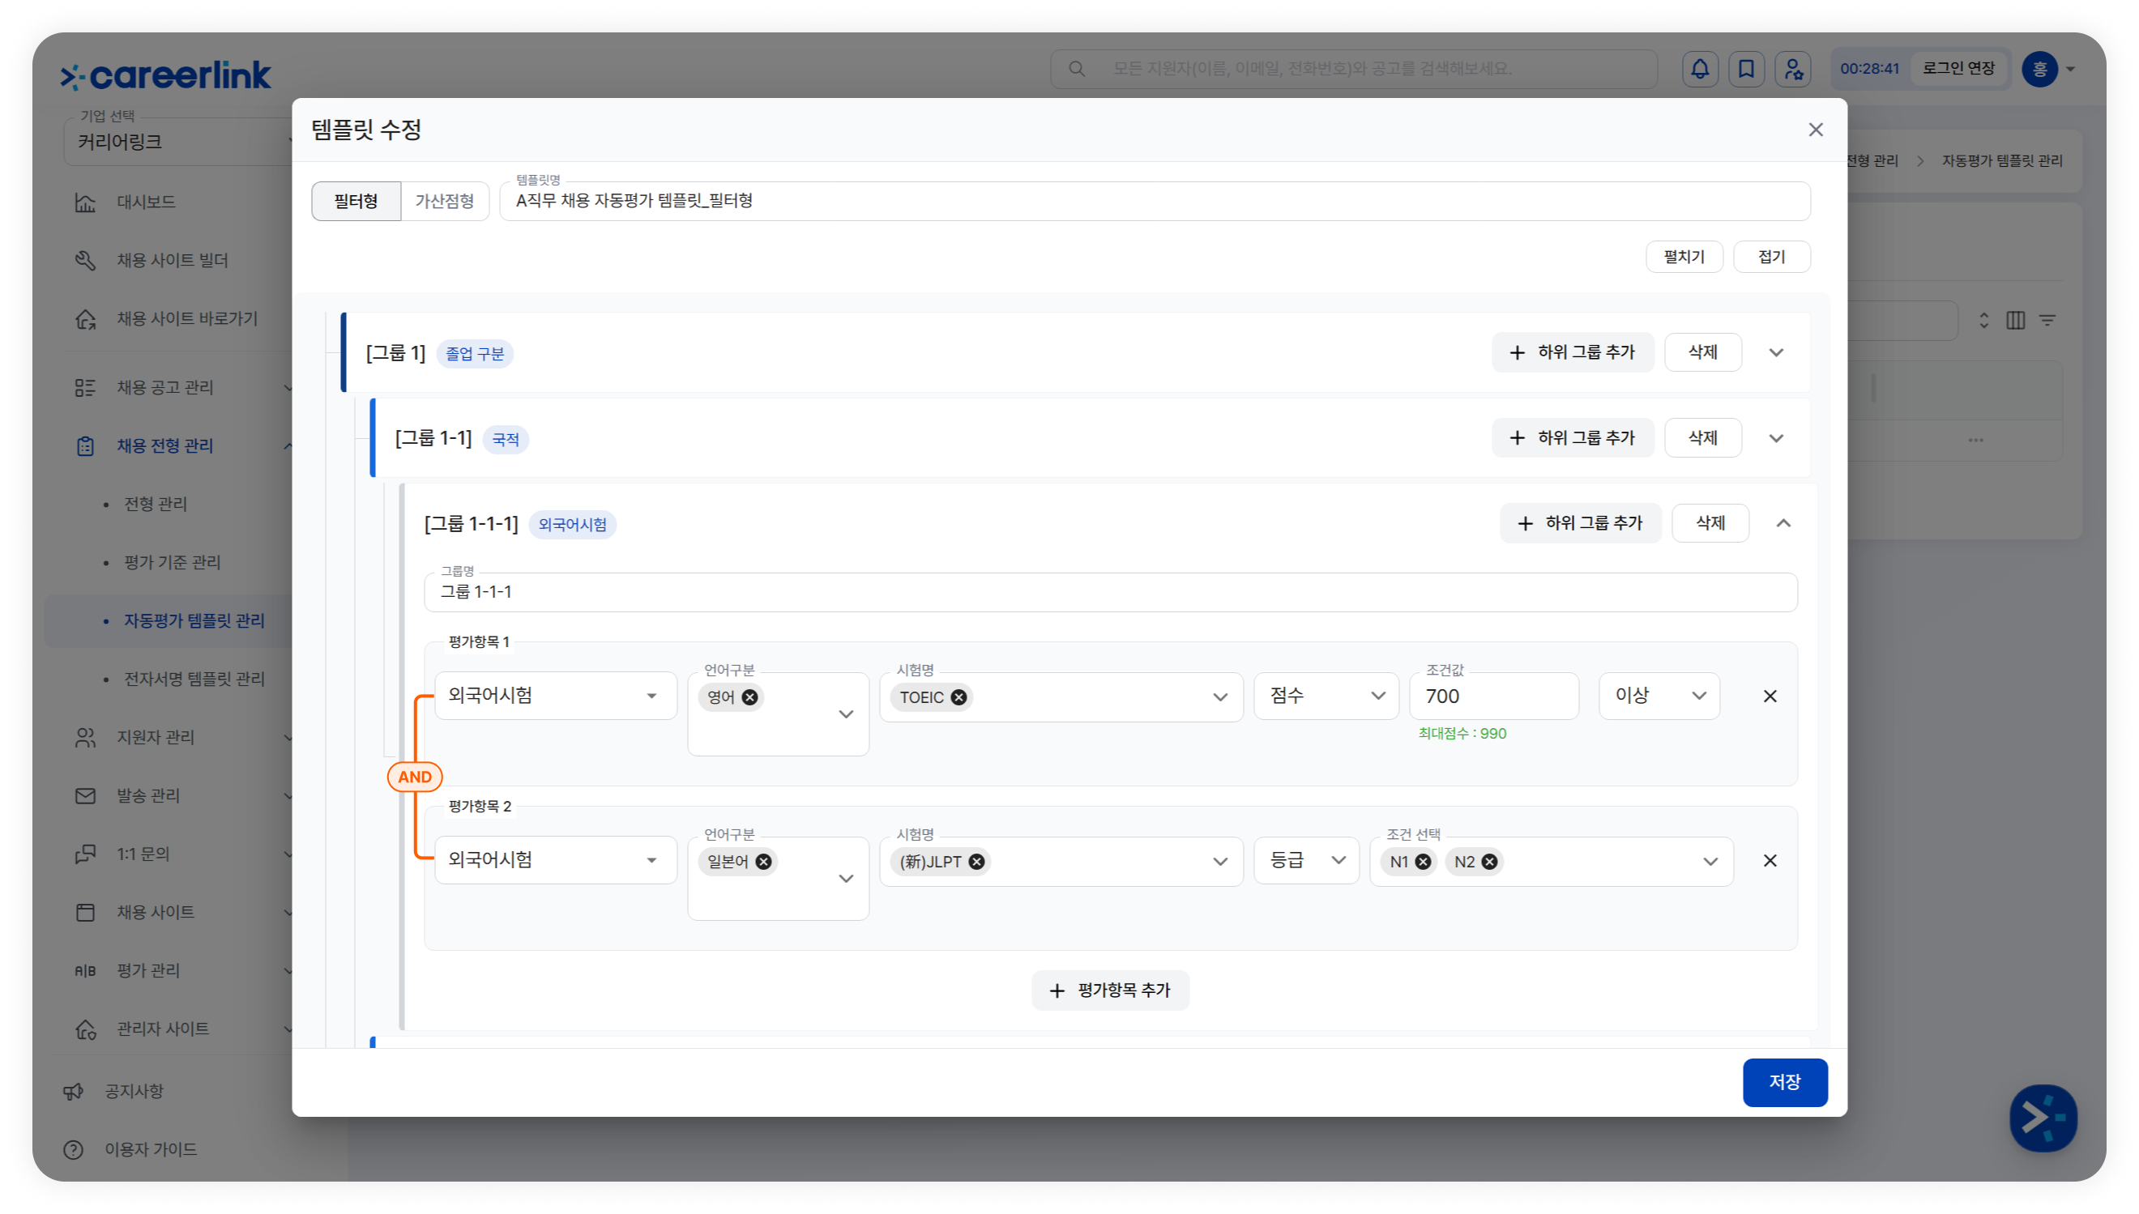Screen dimensions: 2139x1214
Task: Expand 그룹 1-1 with its chevron
Action: pyautogui.click(x=1775, y=439)
